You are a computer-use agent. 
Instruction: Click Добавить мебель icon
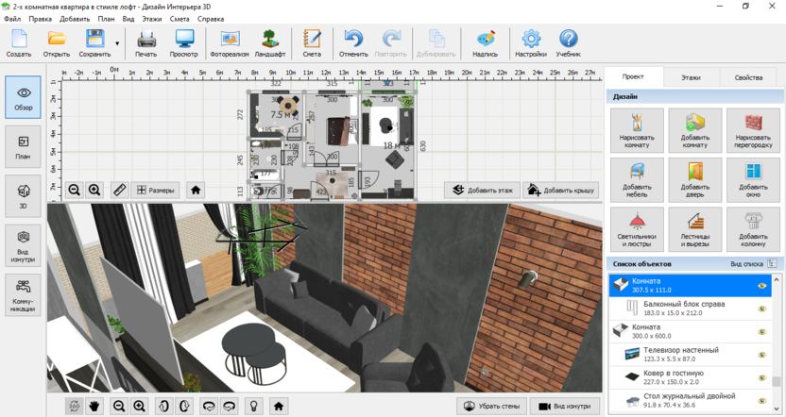637,179
